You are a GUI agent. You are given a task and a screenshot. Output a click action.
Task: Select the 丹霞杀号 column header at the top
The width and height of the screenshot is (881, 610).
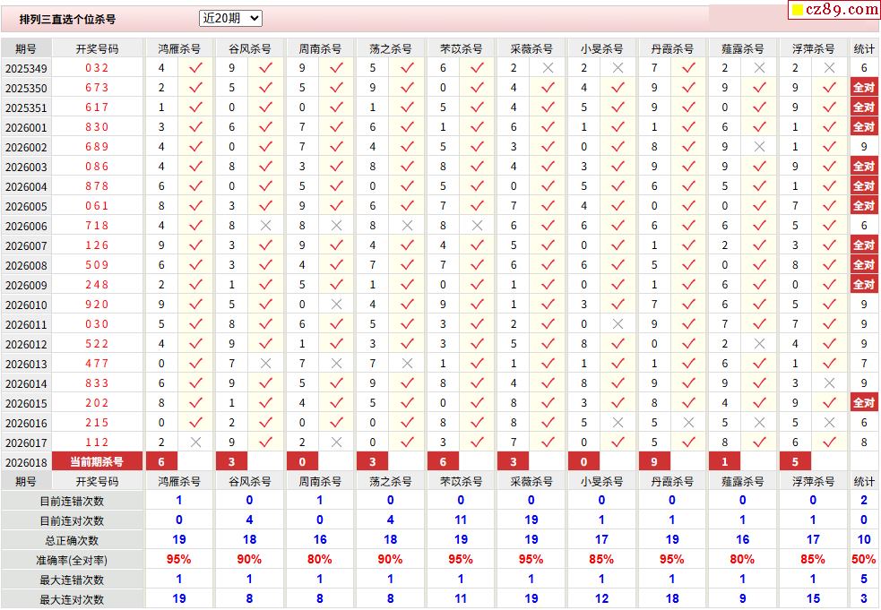(672, 48)
